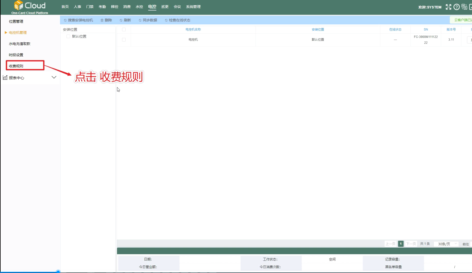Go to the 上一页 previous page button
Image resolution: width=472 pixels, height=273 pixels.
point(390,244)
